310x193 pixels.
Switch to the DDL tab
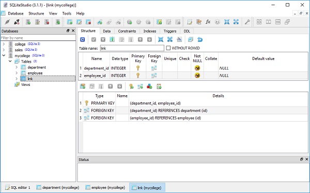[187, 31]
